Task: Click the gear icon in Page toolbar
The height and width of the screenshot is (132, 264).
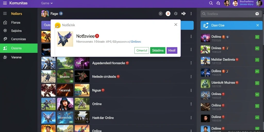Action: (x=176, y=14)
